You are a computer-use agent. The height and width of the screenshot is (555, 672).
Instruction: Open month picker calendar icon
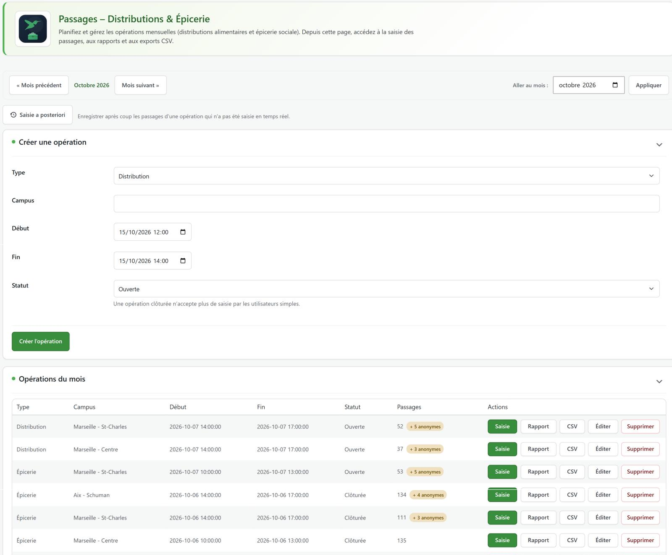[x=615, y=85]
